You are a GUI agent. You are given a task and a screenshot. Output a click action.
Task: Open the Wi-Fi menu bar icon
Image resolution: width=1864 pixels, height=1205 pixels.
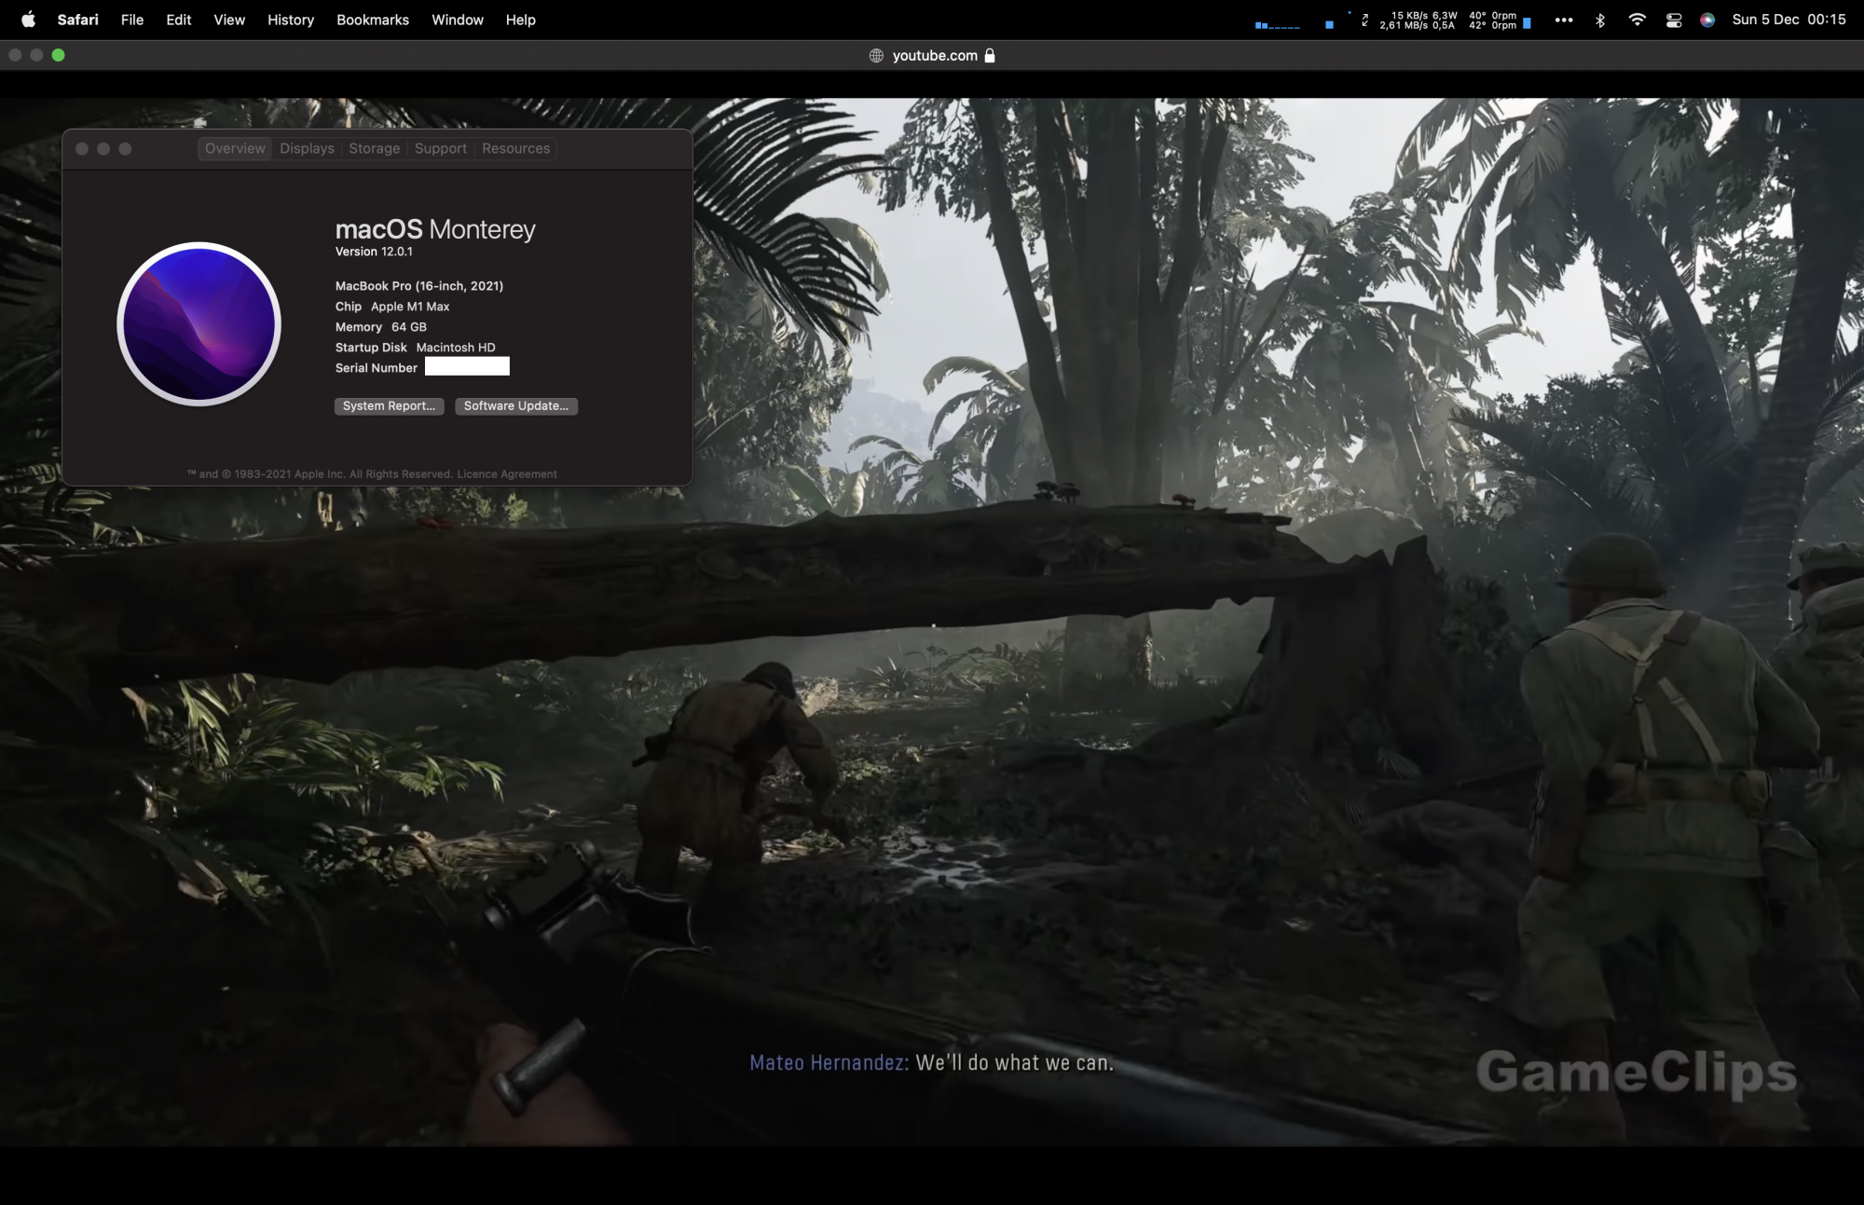tap(1637, 20)
